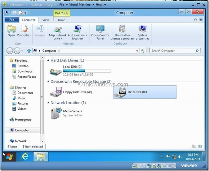
Task: Open Recent Places in sidebar
Action: pyautogui.click(x=24, y=77)
